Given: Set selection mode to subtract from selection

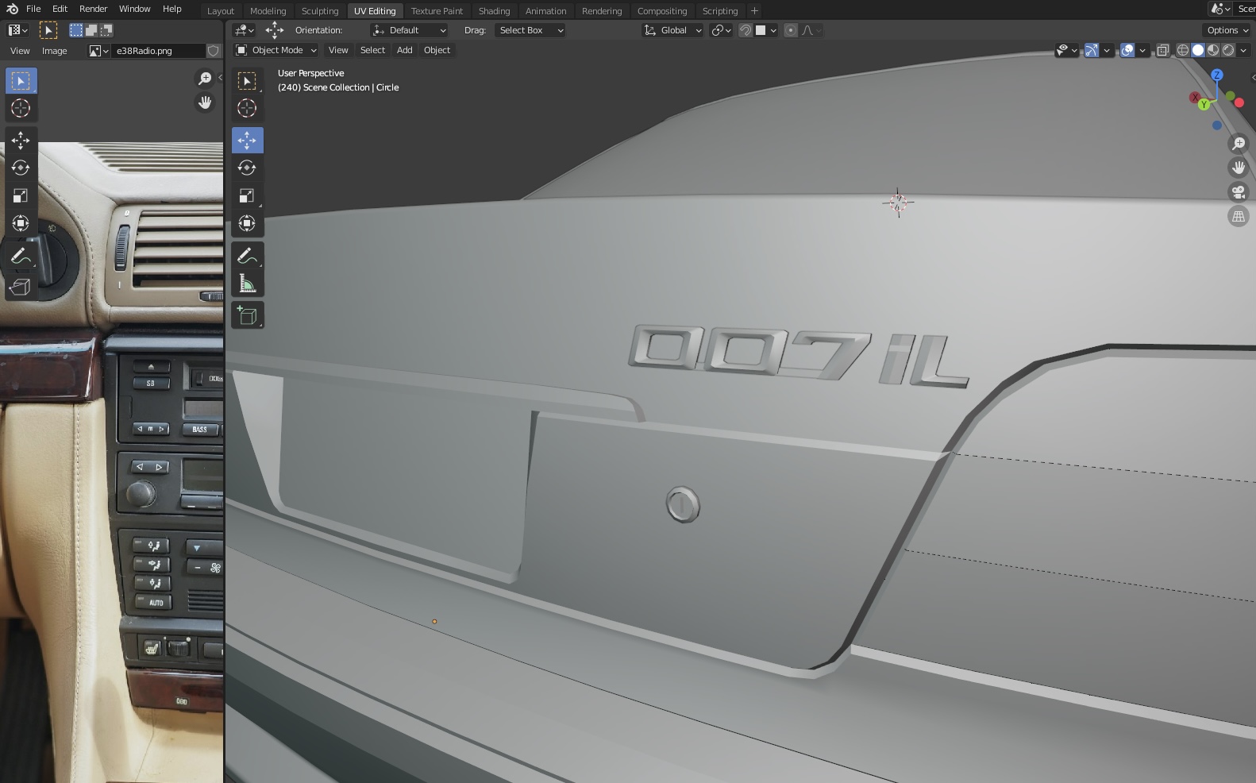Looking at the screenshot, I should click(x=106, y=30).
